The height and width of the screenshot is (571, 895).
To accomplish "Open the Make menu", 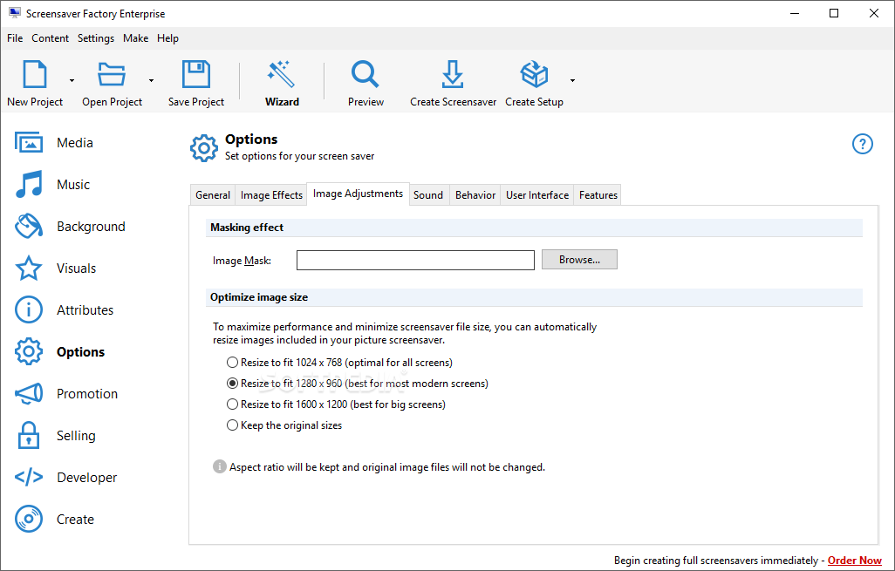I will coord(136,38).
